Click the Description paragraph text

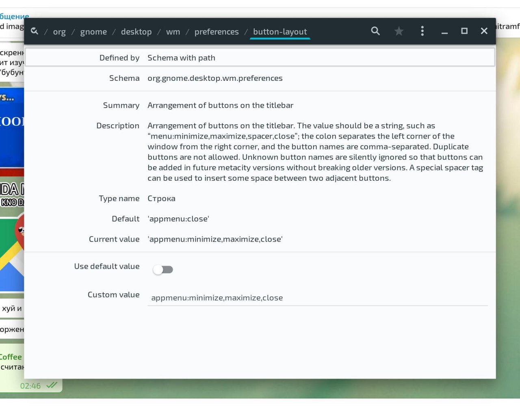click(x=315, y=152)
